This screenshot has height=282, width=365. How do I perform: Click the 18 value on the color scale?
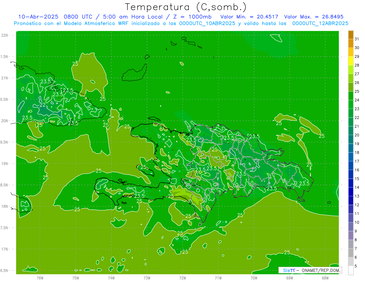click(x=357, y=152)
